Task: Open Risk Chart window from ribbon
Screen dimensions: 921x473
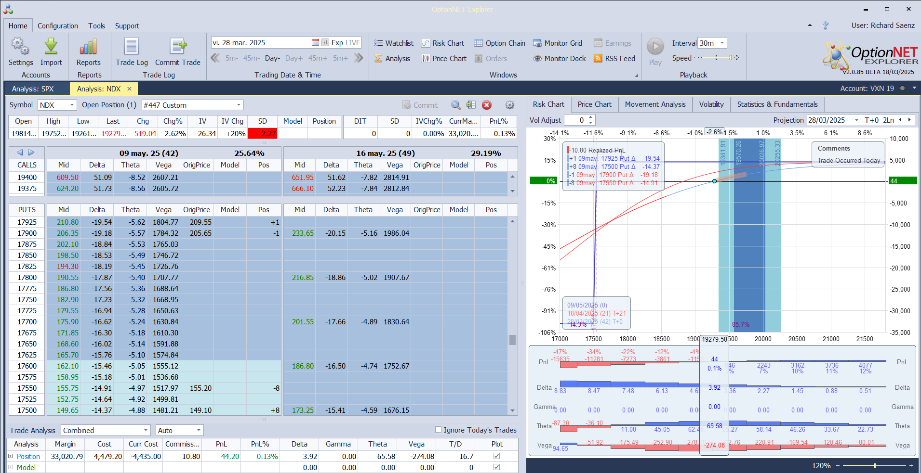Action: tap(442, 43)
